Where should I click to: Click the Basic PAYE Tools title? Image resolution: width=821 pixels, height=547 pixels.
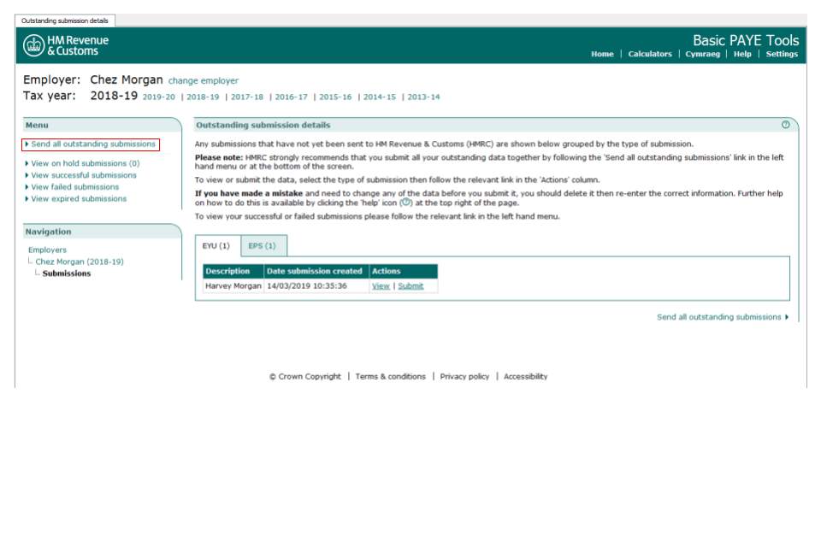point(746,40)
